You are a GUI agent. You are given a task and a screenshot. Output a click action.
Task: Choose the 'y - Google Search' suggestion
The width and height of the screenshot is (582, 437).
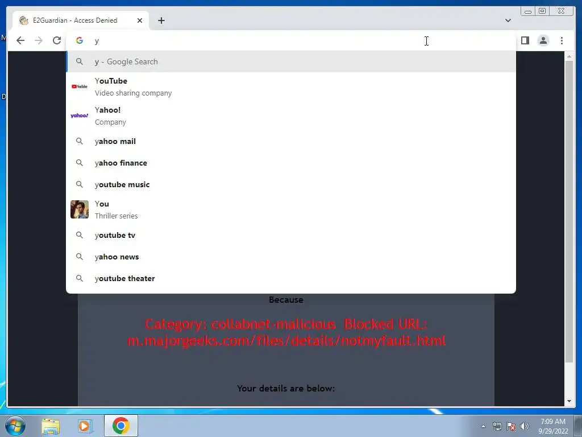pyautogui.click(x=291, y=61)
